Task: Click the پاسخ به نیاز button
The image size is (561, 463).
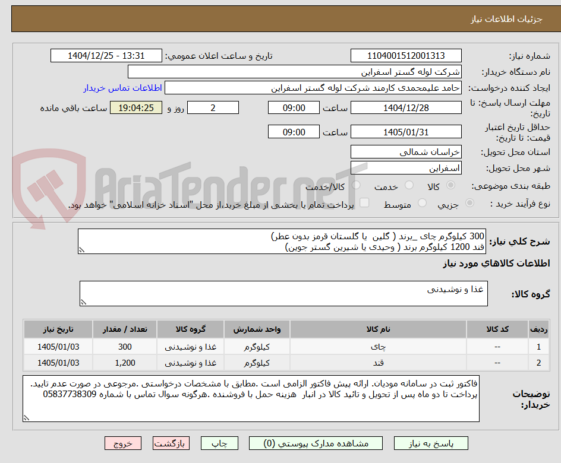Action: point(431,443)
